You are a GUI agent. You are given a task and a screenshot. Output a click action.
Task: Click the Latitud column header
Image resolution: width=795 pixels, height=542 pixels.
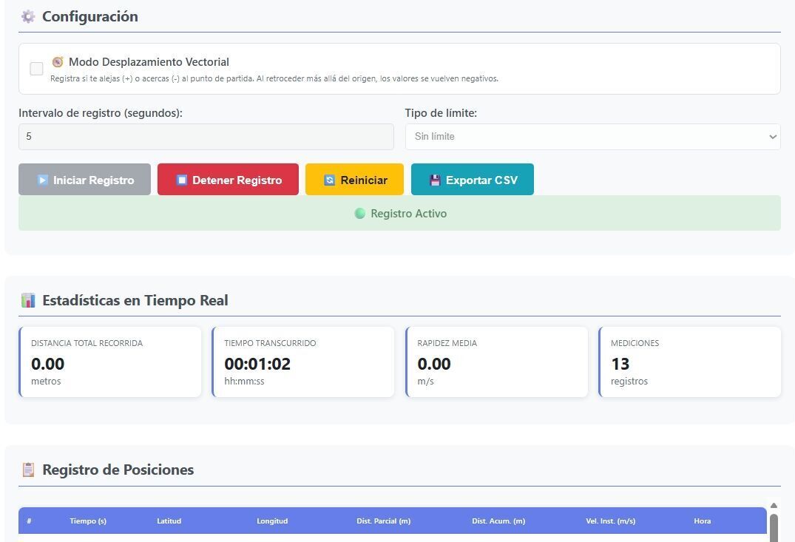pyautogui.click(x=169, y=521)
